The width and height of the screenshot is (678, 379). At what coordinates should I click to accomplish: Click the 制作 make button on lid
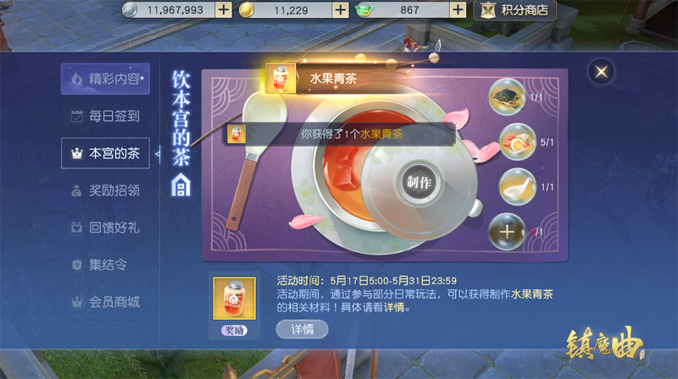pos(419,183)
